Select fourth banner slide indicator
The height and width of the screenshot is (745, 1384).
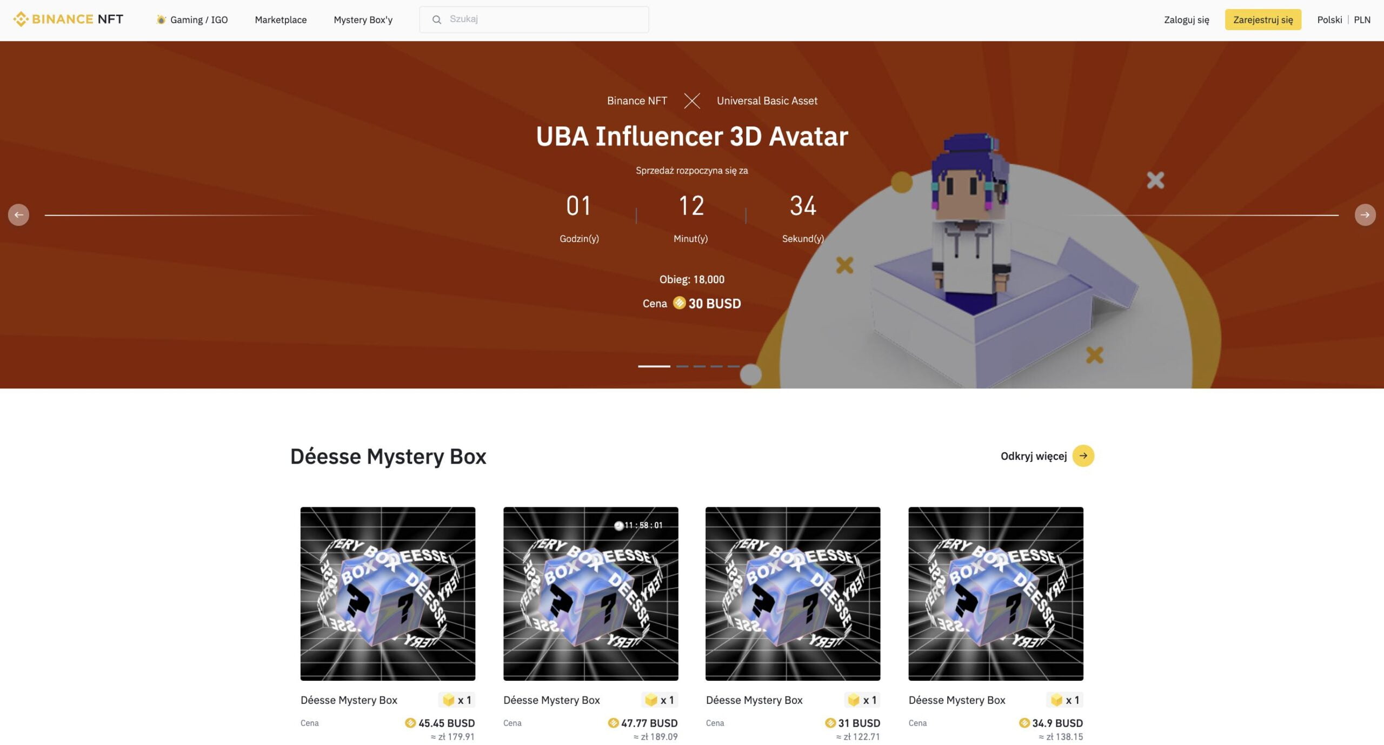click(x=716, y=366)
